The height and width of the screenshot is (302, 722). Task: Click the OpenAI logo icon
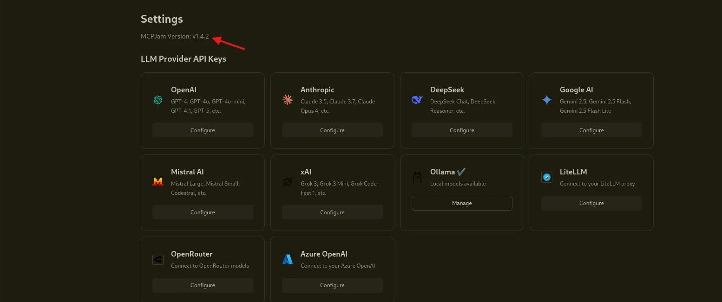(x=158, y=100)
